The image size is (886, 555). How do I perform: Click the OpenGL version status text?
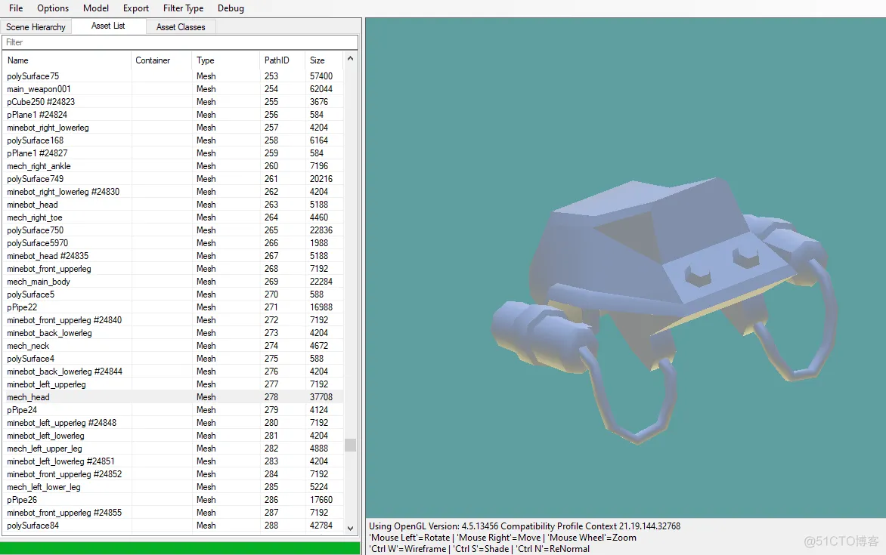point(525,526)
